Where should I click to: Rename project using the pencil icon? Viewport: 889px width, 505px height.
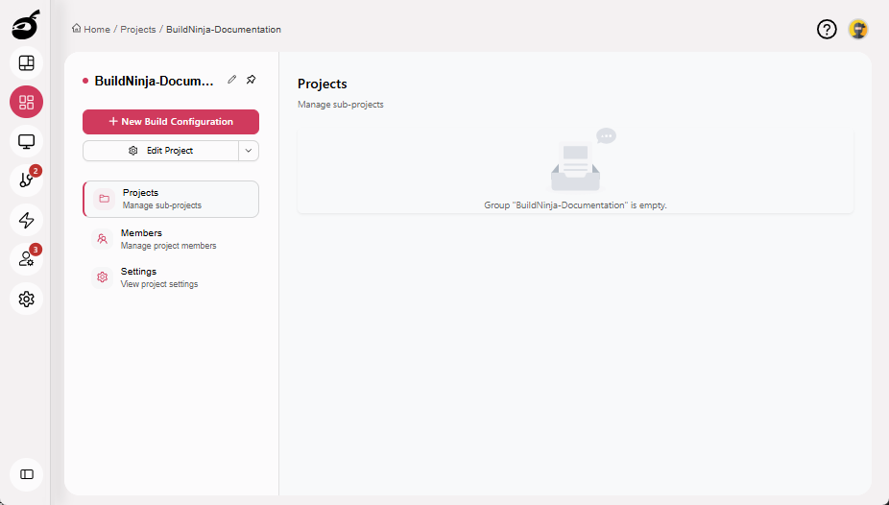coord(232,80)
